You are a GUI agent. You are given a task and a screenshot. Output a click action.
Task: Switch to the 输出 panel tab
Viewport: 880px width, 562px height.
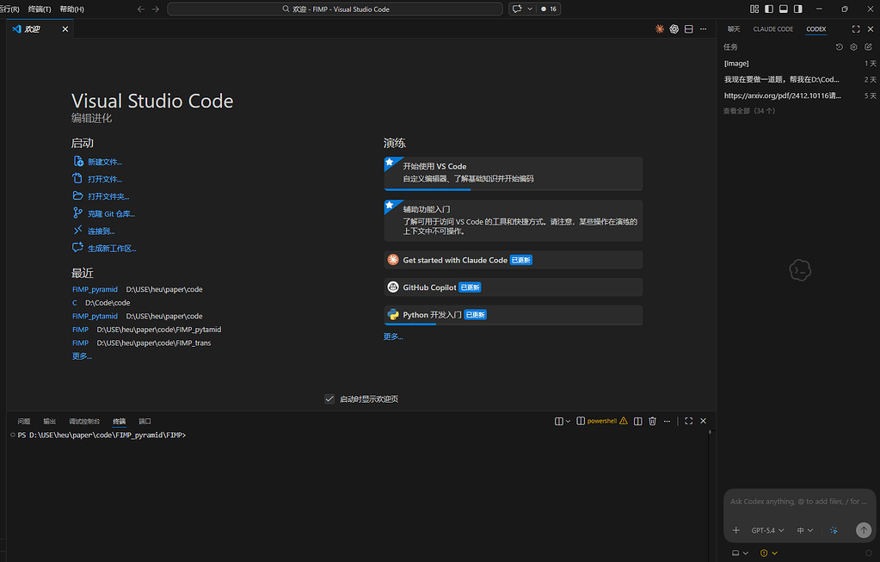[x=49, y=421]
